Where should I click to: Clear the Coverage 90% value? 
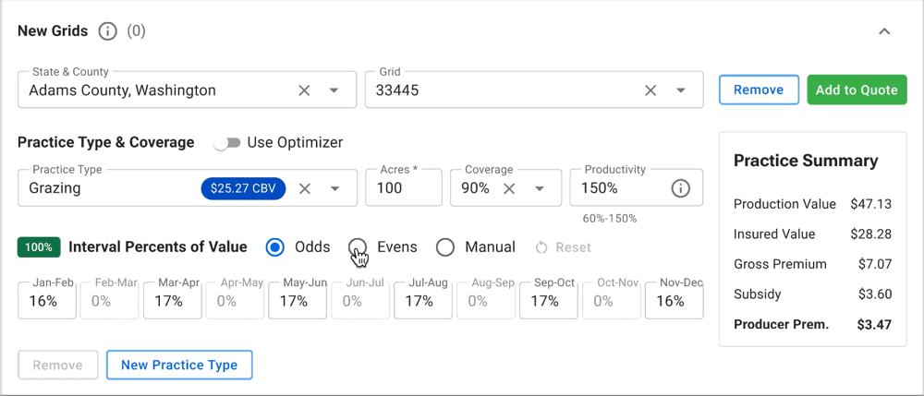click(509, 188)
